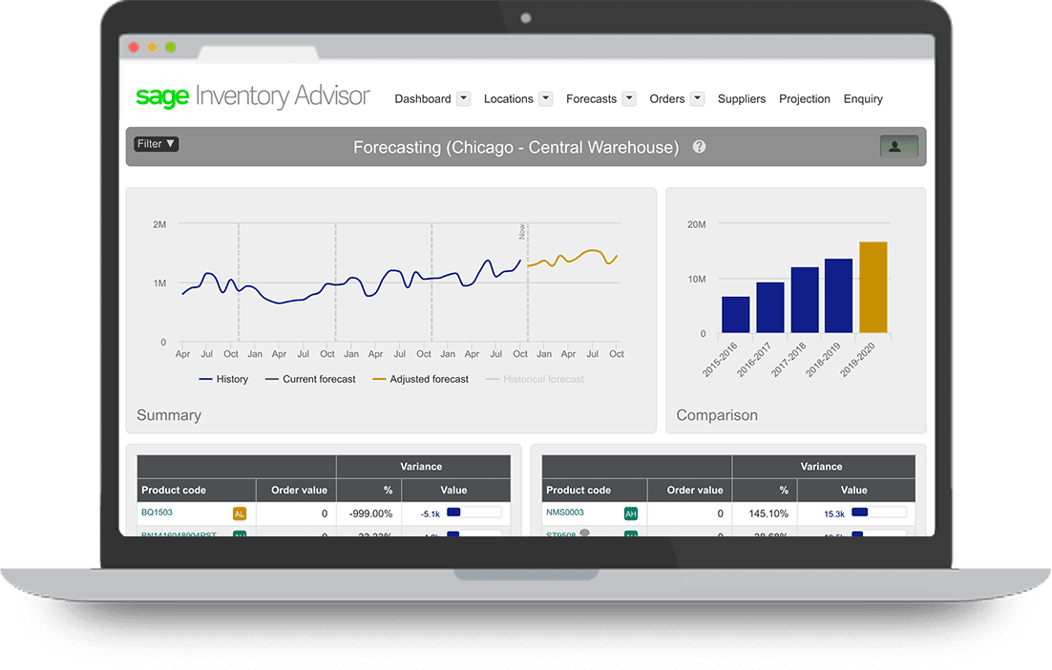Open the user profile icon on the right
The image size is (1052, 670).
click(898, 145)
